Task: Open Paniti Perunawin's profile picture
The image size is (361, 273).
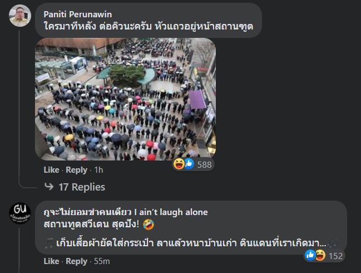Action: point(20,16)
